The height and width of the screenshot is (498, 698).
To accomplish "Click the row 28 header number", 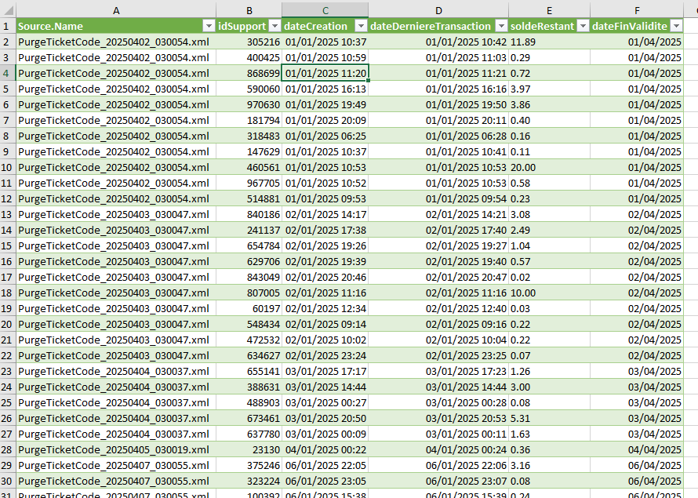I will [x=7, y=449].
